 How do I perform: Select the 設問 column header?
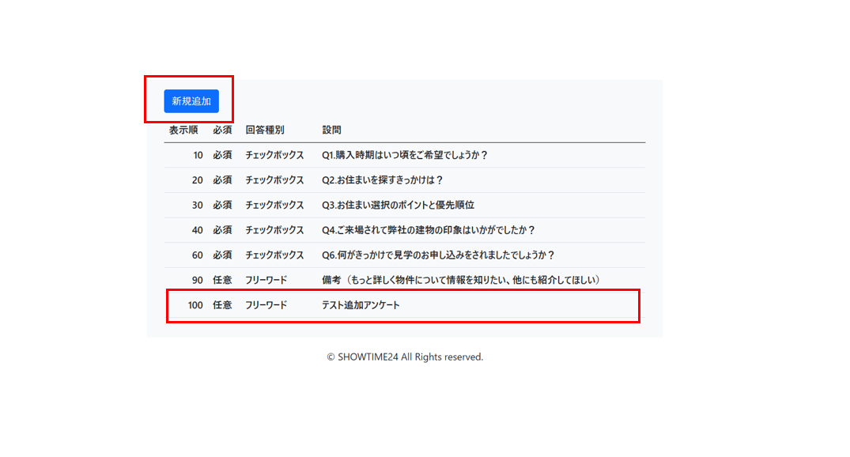pos(331,130)
